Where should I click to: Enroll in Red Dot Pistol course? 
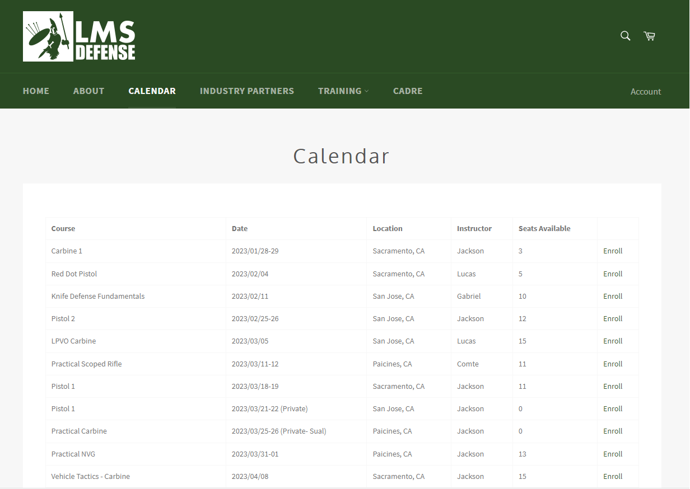[613, 274]
